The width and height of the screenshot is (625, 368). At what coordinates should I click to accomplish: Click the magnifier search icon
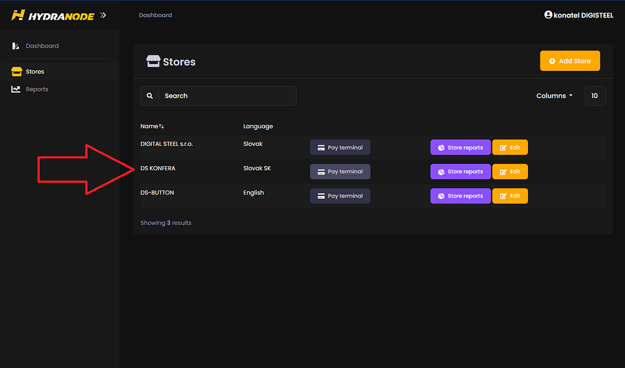tap(149, 96)
